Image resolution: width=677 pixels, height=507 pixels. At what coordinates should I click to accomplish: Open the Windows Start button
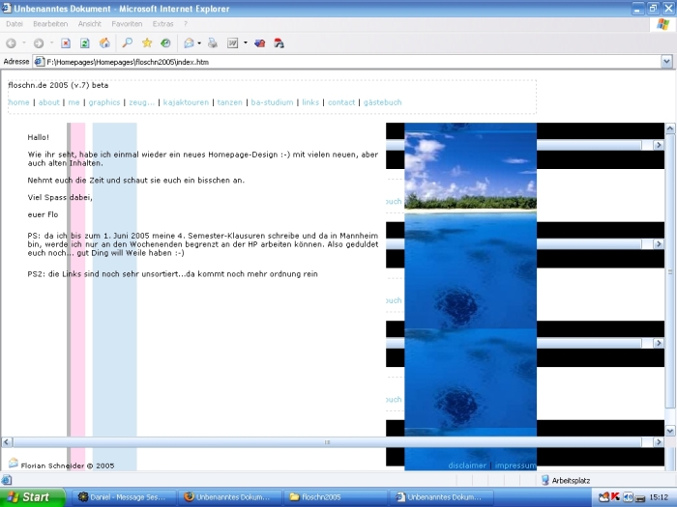[x=33, y=497]
